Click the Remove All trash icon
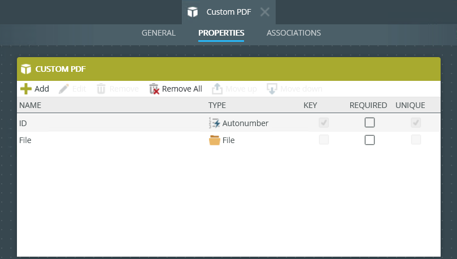Viewport: 457px width, 259px height. tap(154, 89)
